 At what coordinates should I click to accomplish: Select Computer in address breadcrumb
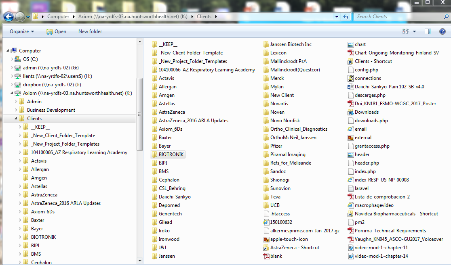click(x=58, y=17)
